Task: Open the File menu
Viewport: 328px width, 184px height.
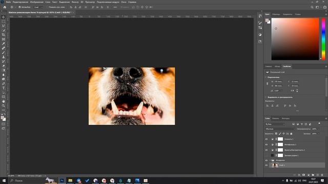Action: [8, 2]
